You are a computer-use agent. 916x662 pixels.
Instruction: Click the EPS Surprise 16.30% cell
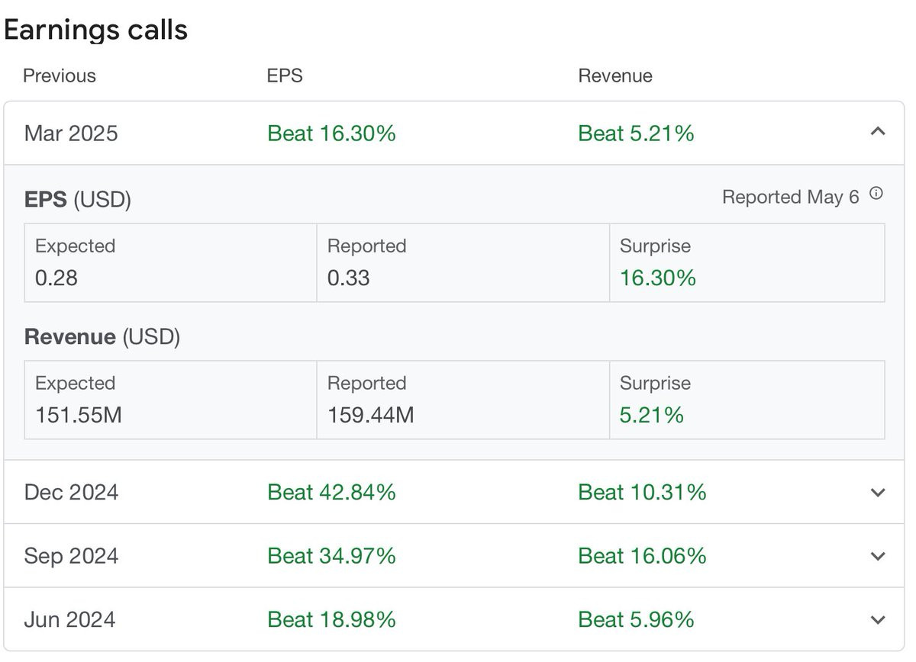click(747, 262)
